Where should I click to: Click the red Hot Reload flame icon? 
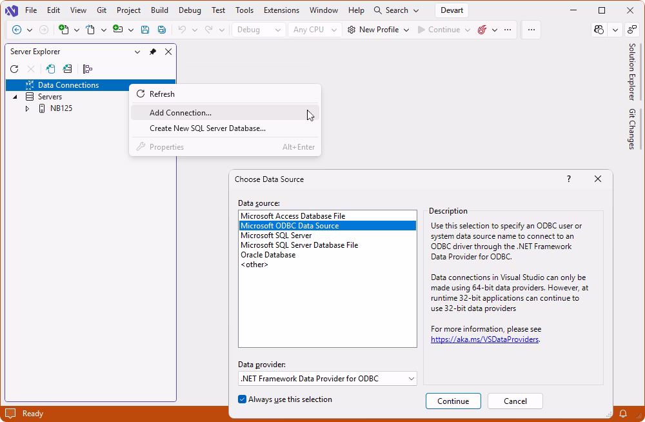(482, 30)
